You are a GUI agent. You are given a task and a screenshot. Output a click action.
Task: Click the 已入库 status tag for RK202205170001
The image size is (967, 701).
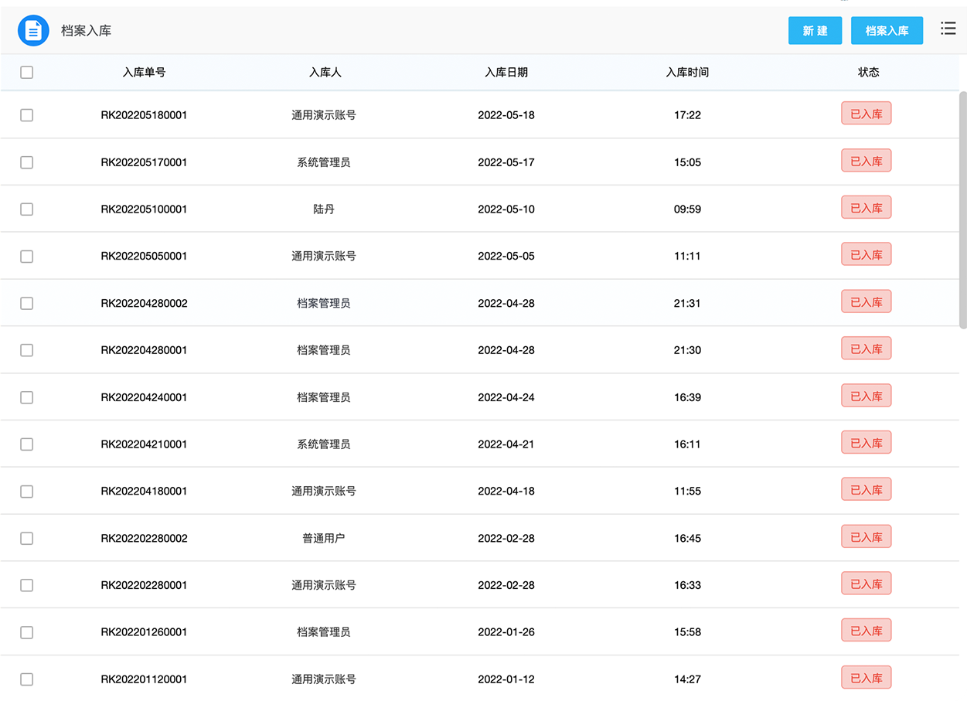[866, 162]
